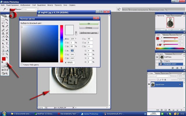
Task: Select the Clone Stamp tool
Action: click(x=3, y=33)
